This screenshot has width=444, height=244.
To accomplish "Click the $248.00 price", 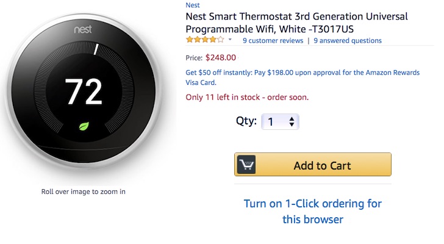I will (221, 58).
